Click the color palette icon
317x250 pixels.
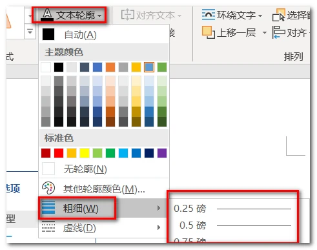[x=48, y=188]
